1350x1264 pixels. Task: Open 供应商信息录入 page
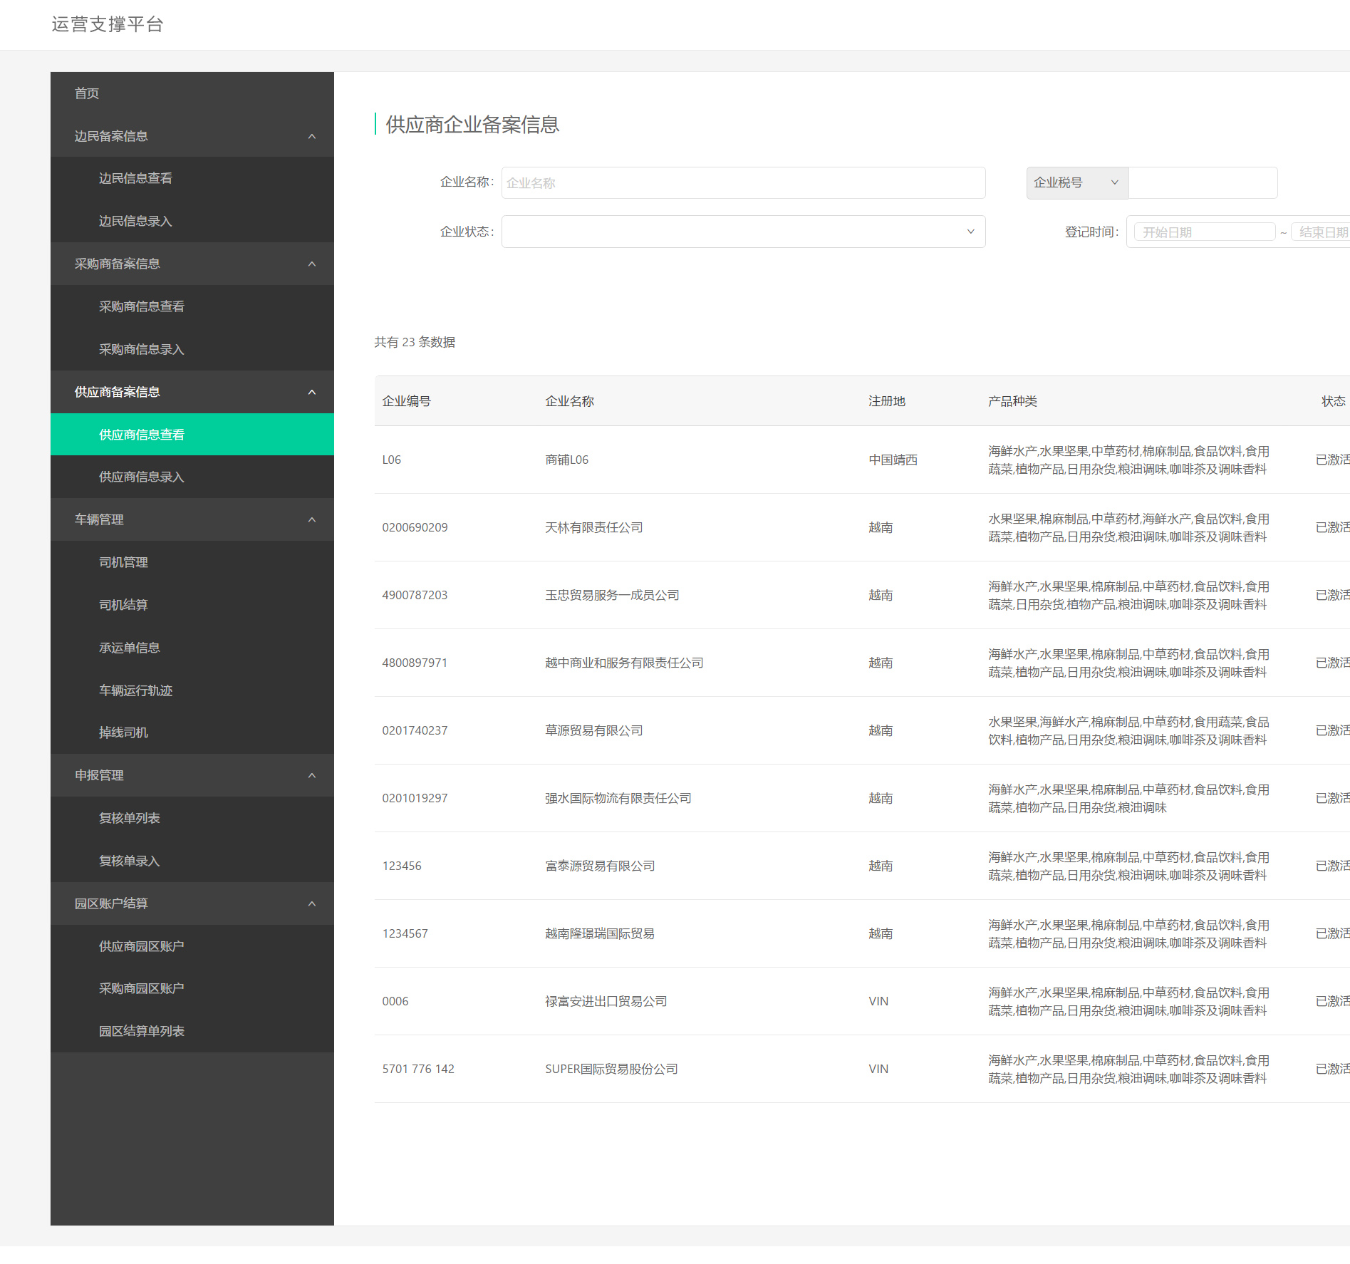pyautogui.click(x=141, y=477)
